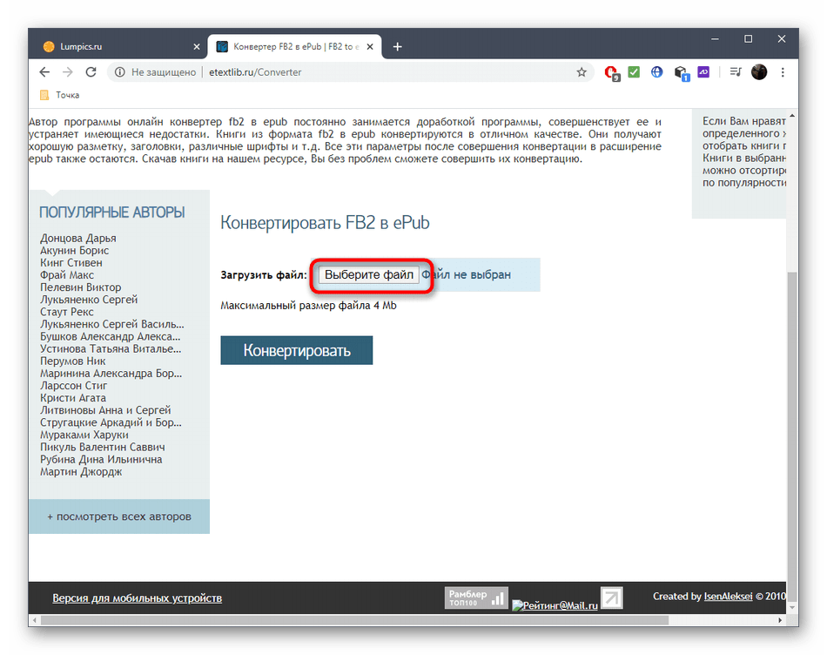Click the horizontal scrollbar thumb
Screen dimensions: 827x655
coord(354,620)
